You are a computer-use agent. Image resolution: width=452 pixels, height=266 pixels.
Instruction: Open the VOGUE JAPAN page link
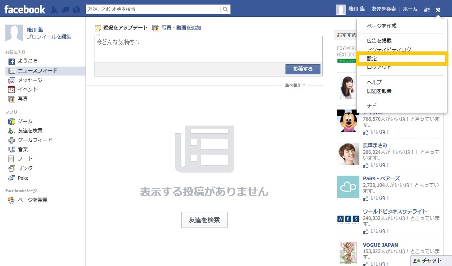[380, 245]
